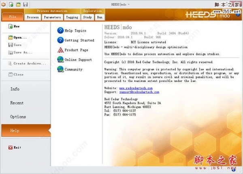
Task: Select the Help section in sidebar
Action: click(x=26, y=130)
